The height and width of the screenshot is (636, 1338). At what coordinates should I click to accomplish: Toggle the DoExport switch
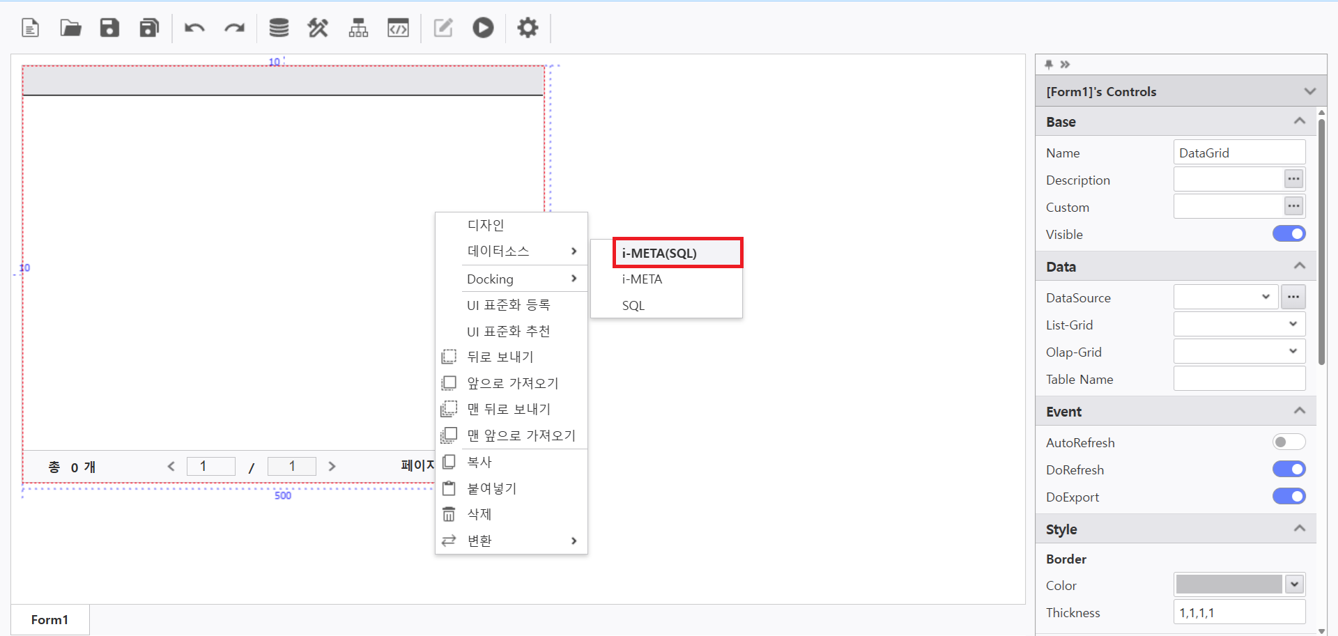click(1289, 496)
